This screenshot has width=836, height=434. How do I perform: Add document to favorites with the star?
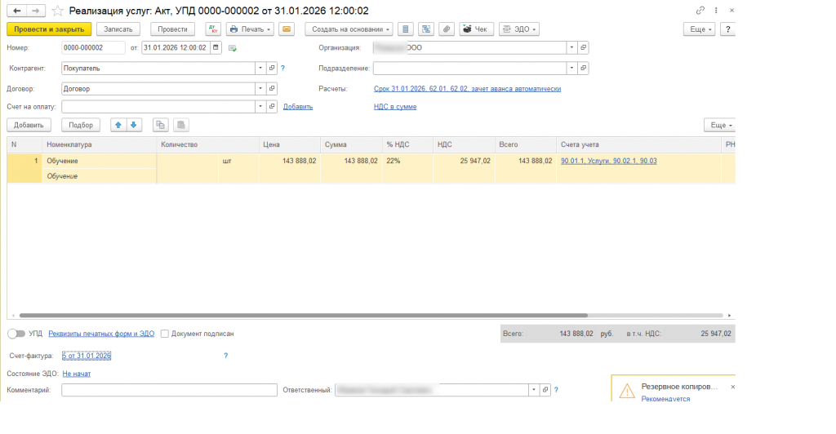point(58,11)
